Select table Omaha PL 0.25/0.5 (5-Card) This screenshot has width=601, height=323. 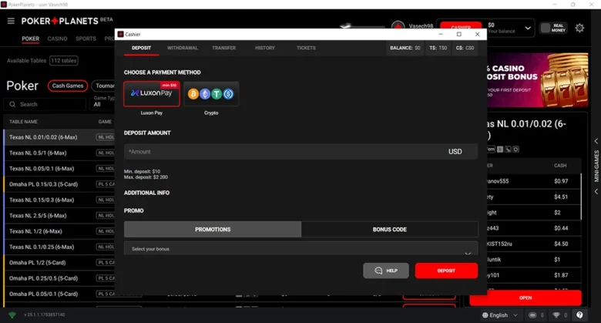tap(43, 278)
